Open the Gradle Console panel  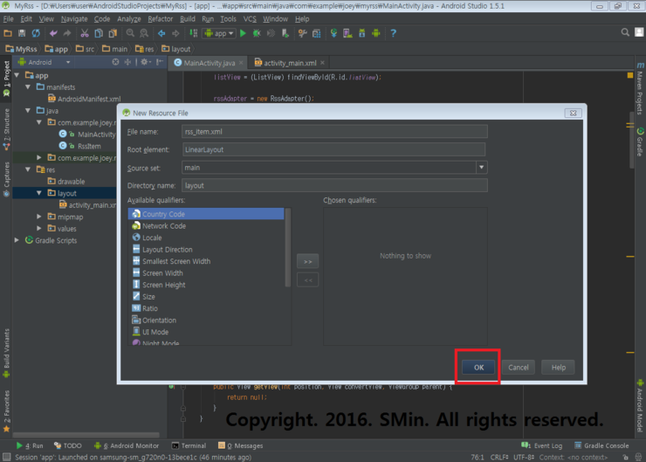coord(601,445)
